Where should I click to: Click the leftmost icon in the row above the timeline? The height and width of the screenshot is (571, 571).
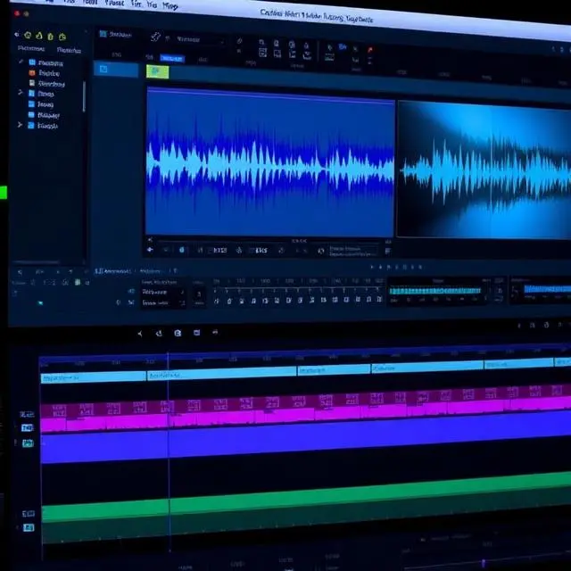[139, 333]
